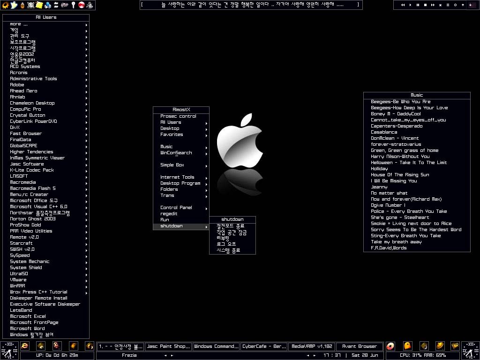The width and height of the screenshot is (480, 360).
Task: Select 절전모드 종료 in shutdown submenu
Action: [x=232, y=226]
